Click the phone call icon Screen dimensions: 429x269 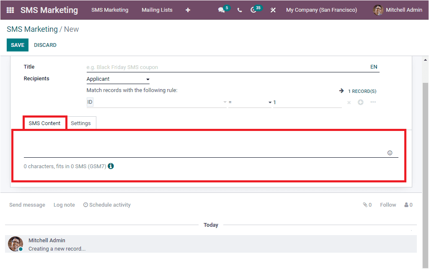tap(240, 10)
